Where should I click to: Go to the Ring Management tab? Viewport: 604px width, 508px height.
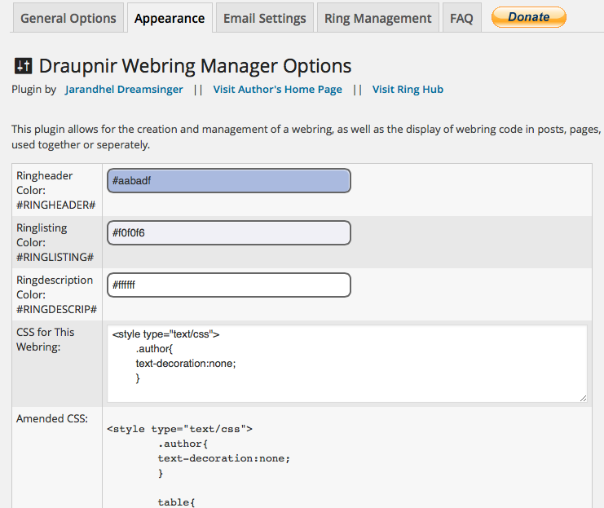tap(377, 18)
